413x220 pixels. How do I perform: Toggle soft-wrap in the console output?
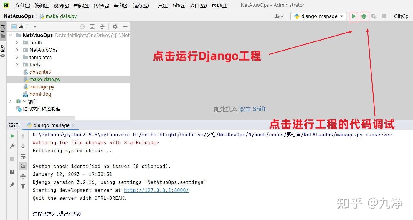[23, 156]
